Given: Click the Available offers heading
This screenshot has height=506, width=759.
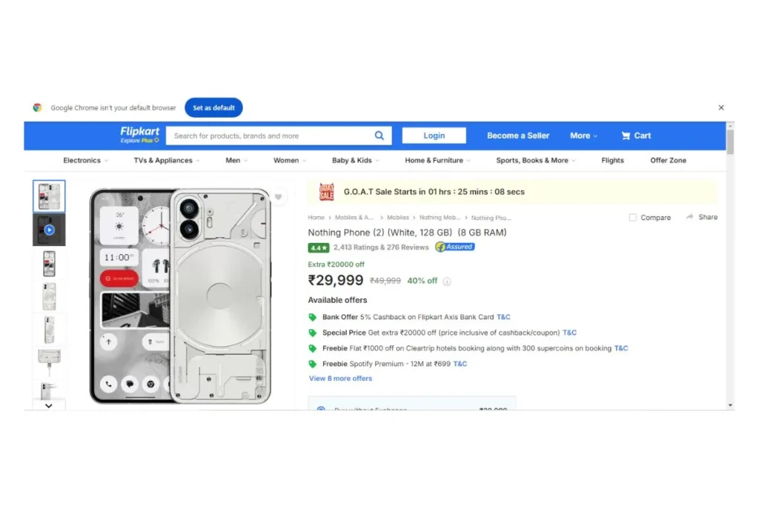Looking at the screenshot, I should [x=337, y=300].
